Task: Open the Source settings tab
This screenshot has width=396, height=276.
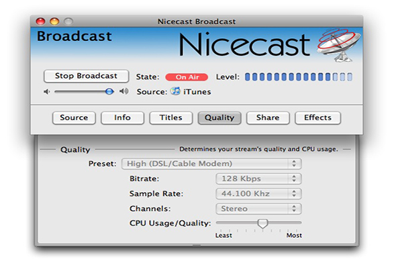Action: (x=74, y=118)
